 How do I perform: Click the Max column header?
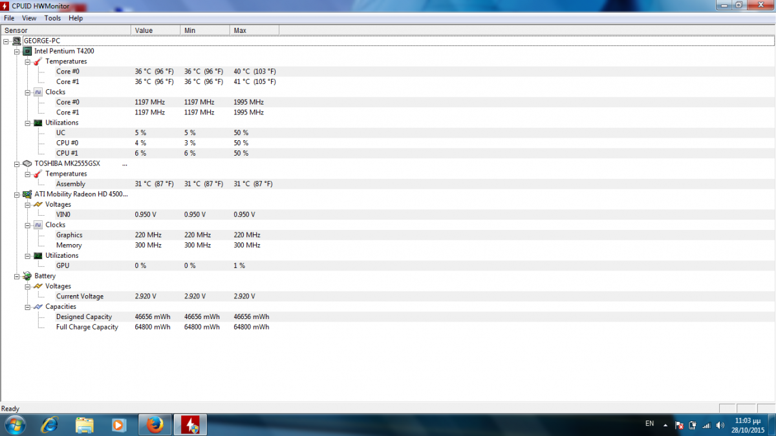pyautogui.click(x=254, y=30)
